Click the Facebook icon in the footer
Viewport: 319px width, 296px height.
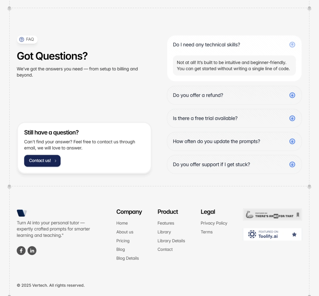[x=21, y=250]
